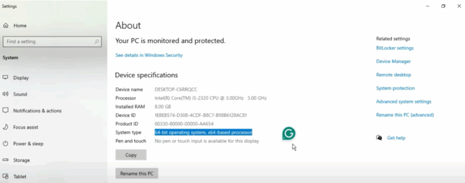This screenshot has height=183, width=465.
Task: Click the Home icon in sidebar
Action: pos(6,26)
